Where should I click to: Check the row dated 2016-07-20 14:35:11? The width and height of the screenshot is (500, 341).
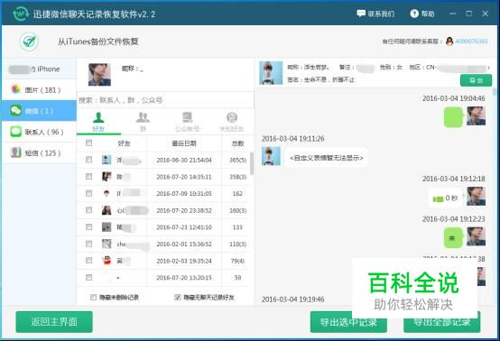pyautogui.click(x=89, y=176)
